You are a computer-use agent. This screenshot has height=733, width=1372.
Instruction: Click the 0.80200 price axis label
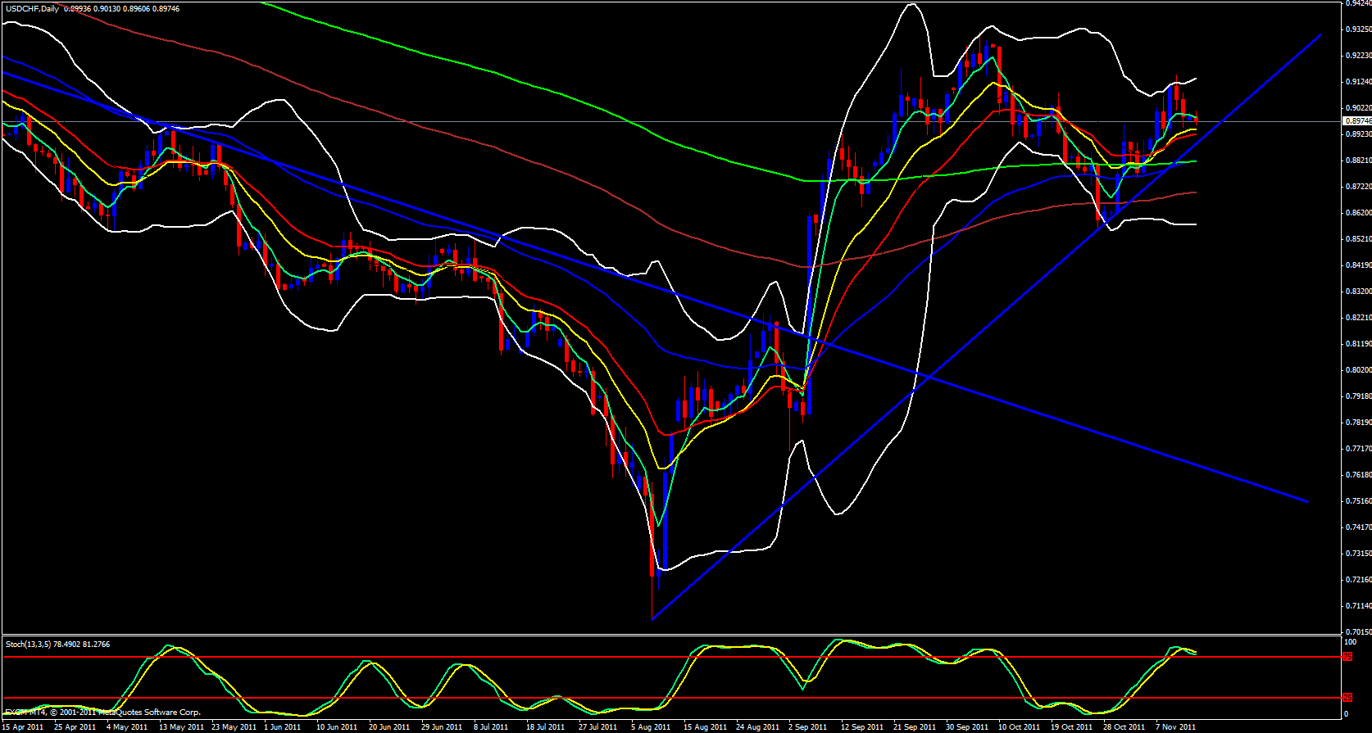tap(1357, 370)
